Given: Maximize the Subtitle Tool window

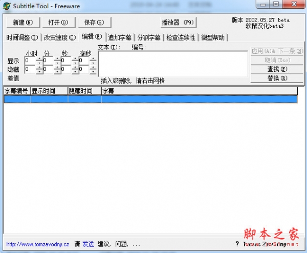Looking at the screenshot, I should coord(276,4).
